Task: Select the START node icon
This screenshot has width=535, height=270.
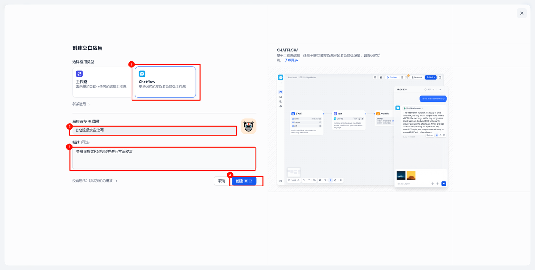Action: (x=293, y=114)
